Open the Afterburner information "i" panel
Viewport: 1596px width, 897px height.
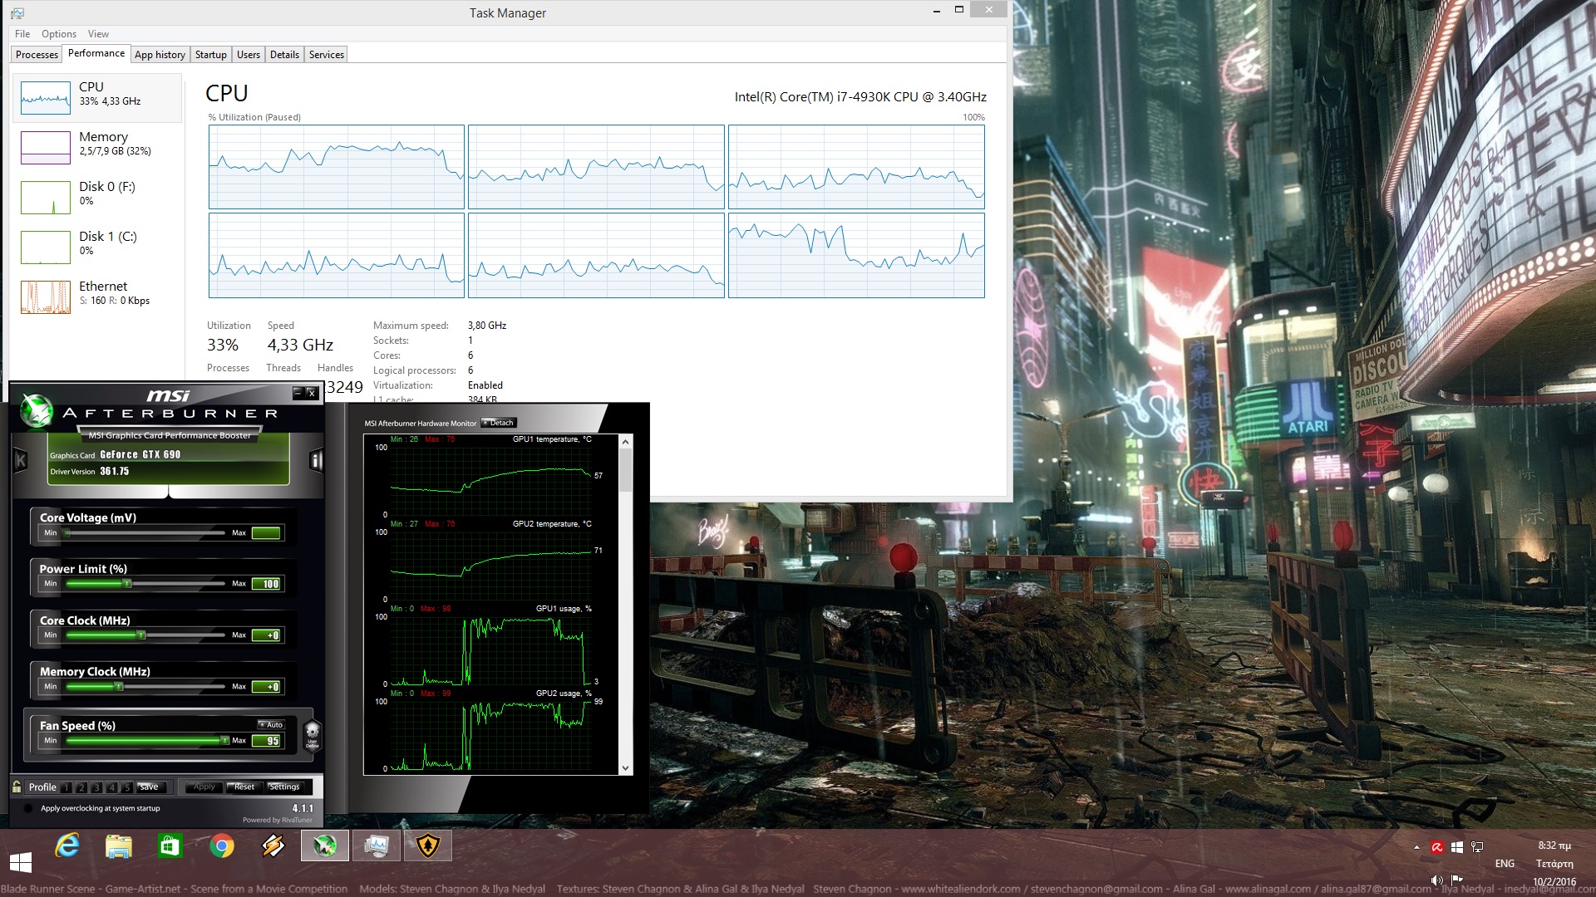315,461
